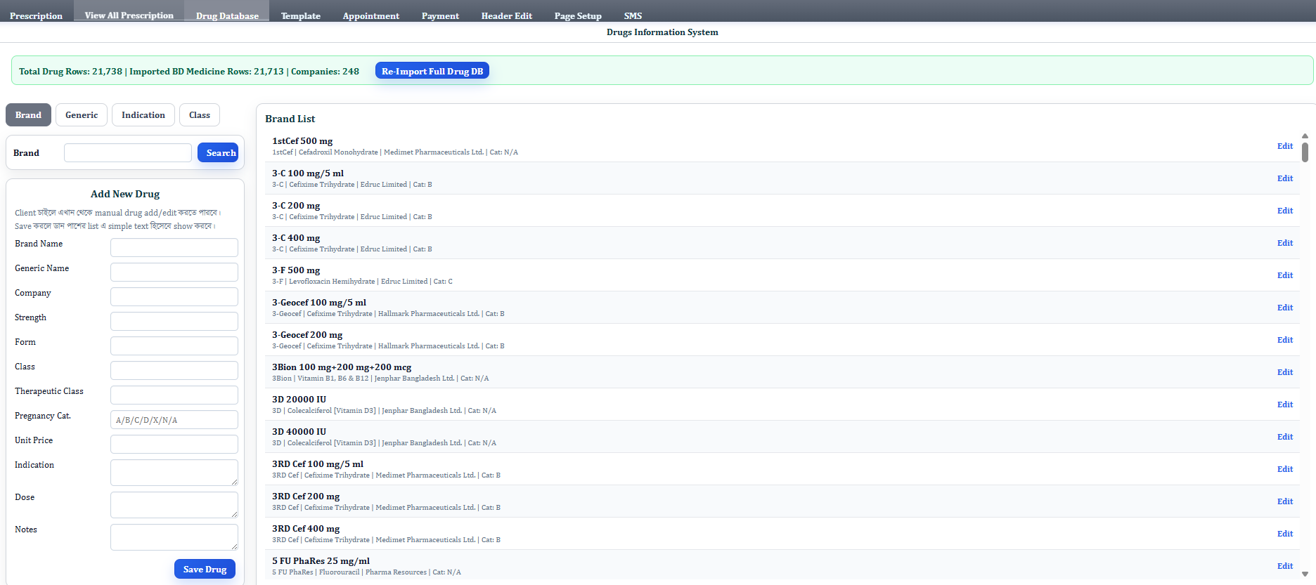The image size is (1316, 585).
Task: Open the Template tab
Action: [x=300, y=15]
